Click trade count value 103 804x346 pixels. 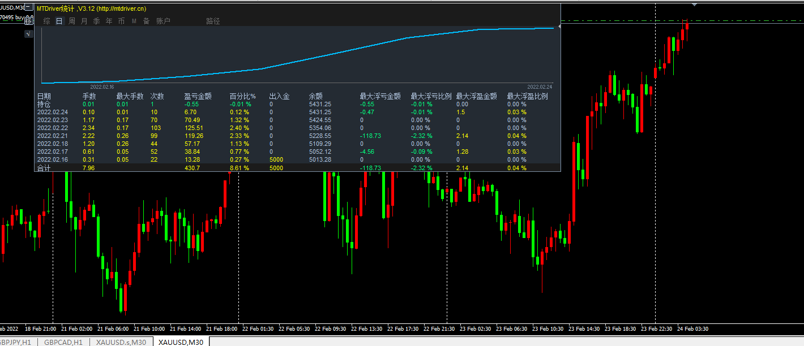tap(156, 128)
